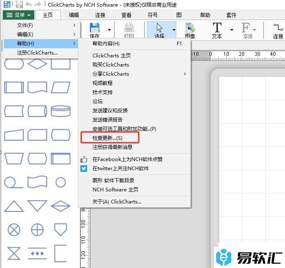The width and height of the screenshot is (285, 268).
Task: Pick the upward triangle shape
Action: (x=14, y=206)
